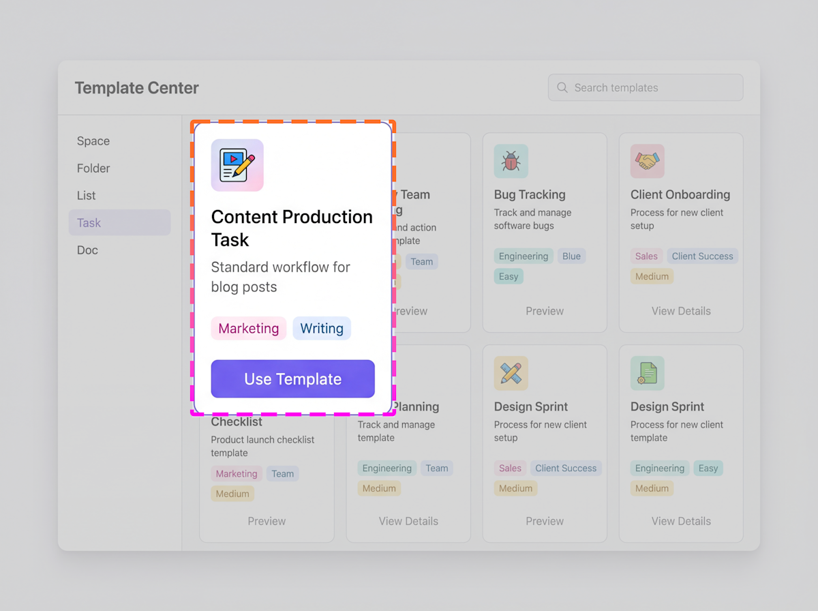Click 'Track and manage template' description

tap(396, 431)
